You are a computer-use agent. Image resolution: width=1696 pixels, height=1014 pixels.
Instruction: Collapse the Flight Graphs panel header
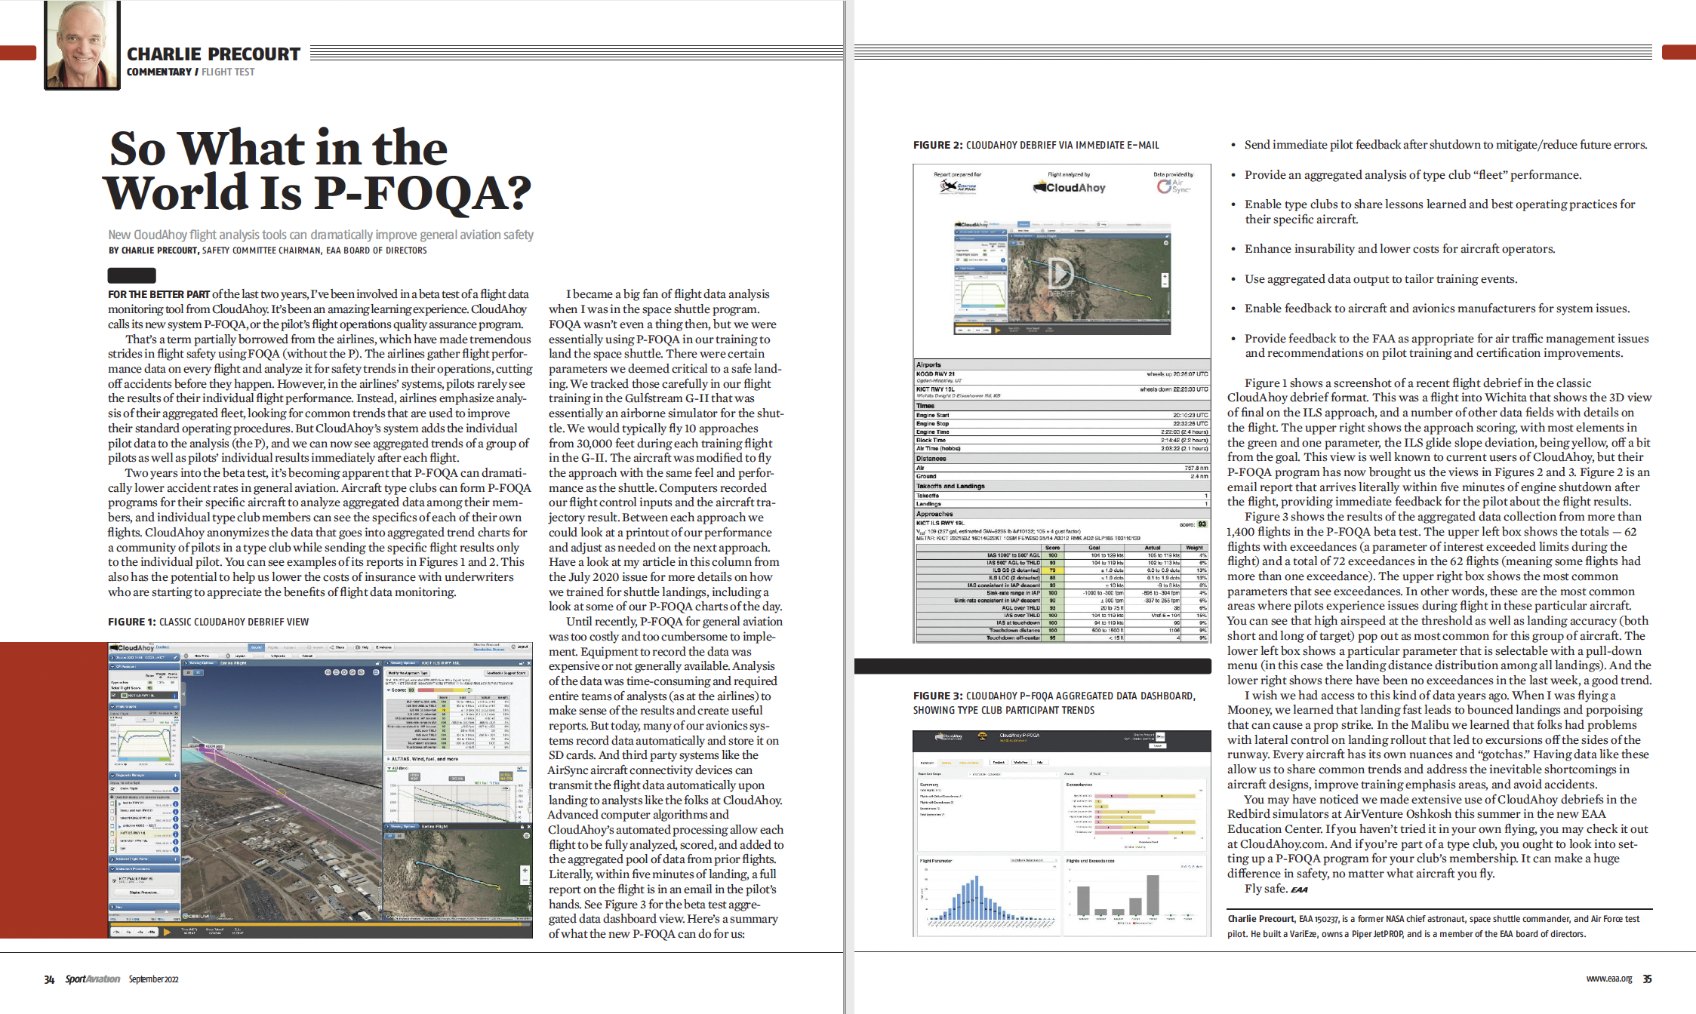(x=144, y=706)
